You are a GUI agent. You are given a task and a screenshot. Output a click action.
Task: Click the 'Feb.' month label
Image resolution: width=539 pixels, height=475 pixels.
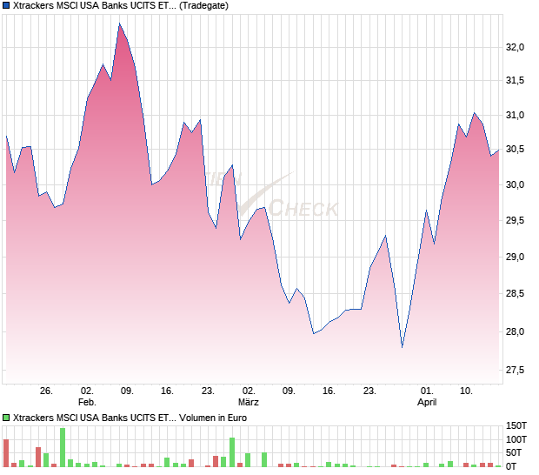point(87,402)
